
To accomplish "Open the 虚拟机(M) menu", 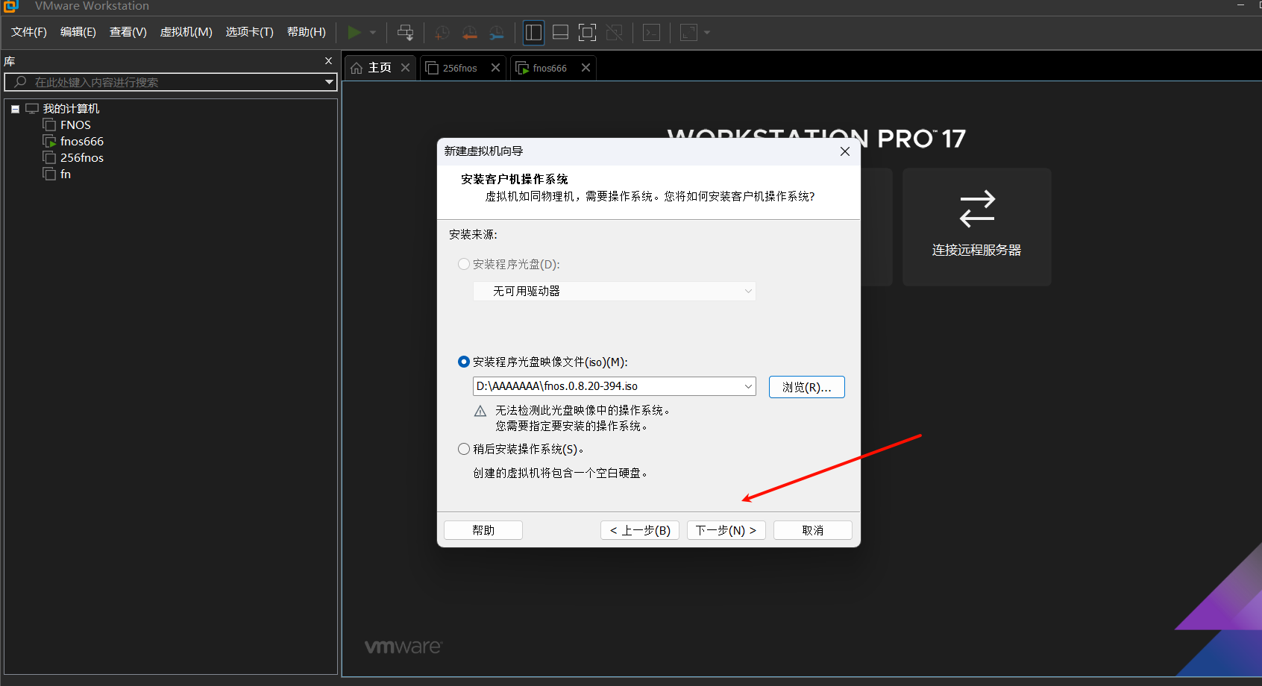I will 186,32.
